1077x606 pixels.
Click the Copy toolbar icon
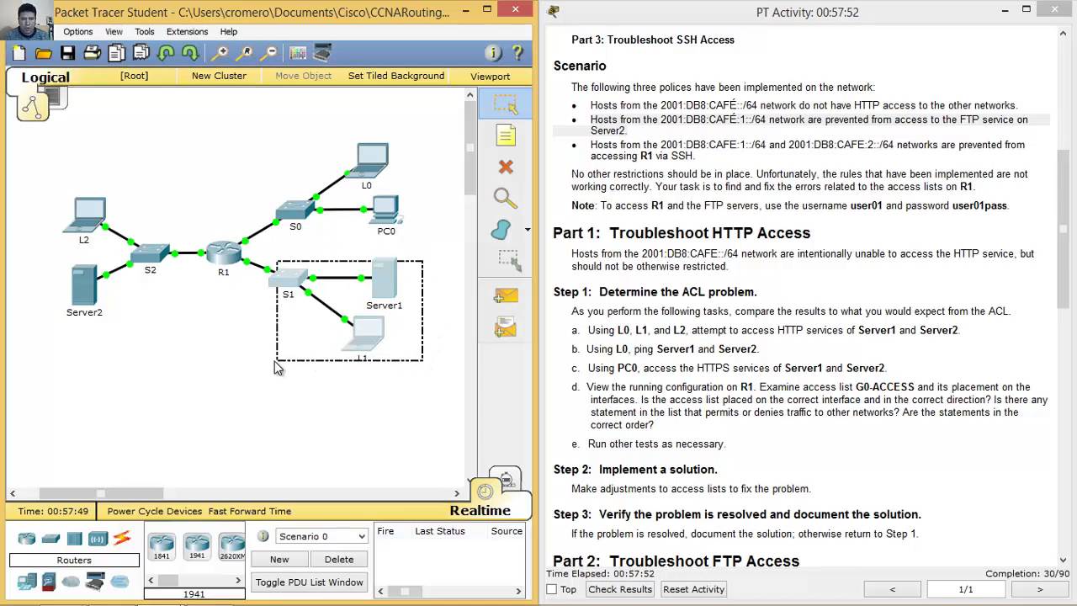click(x=117, y=53)
